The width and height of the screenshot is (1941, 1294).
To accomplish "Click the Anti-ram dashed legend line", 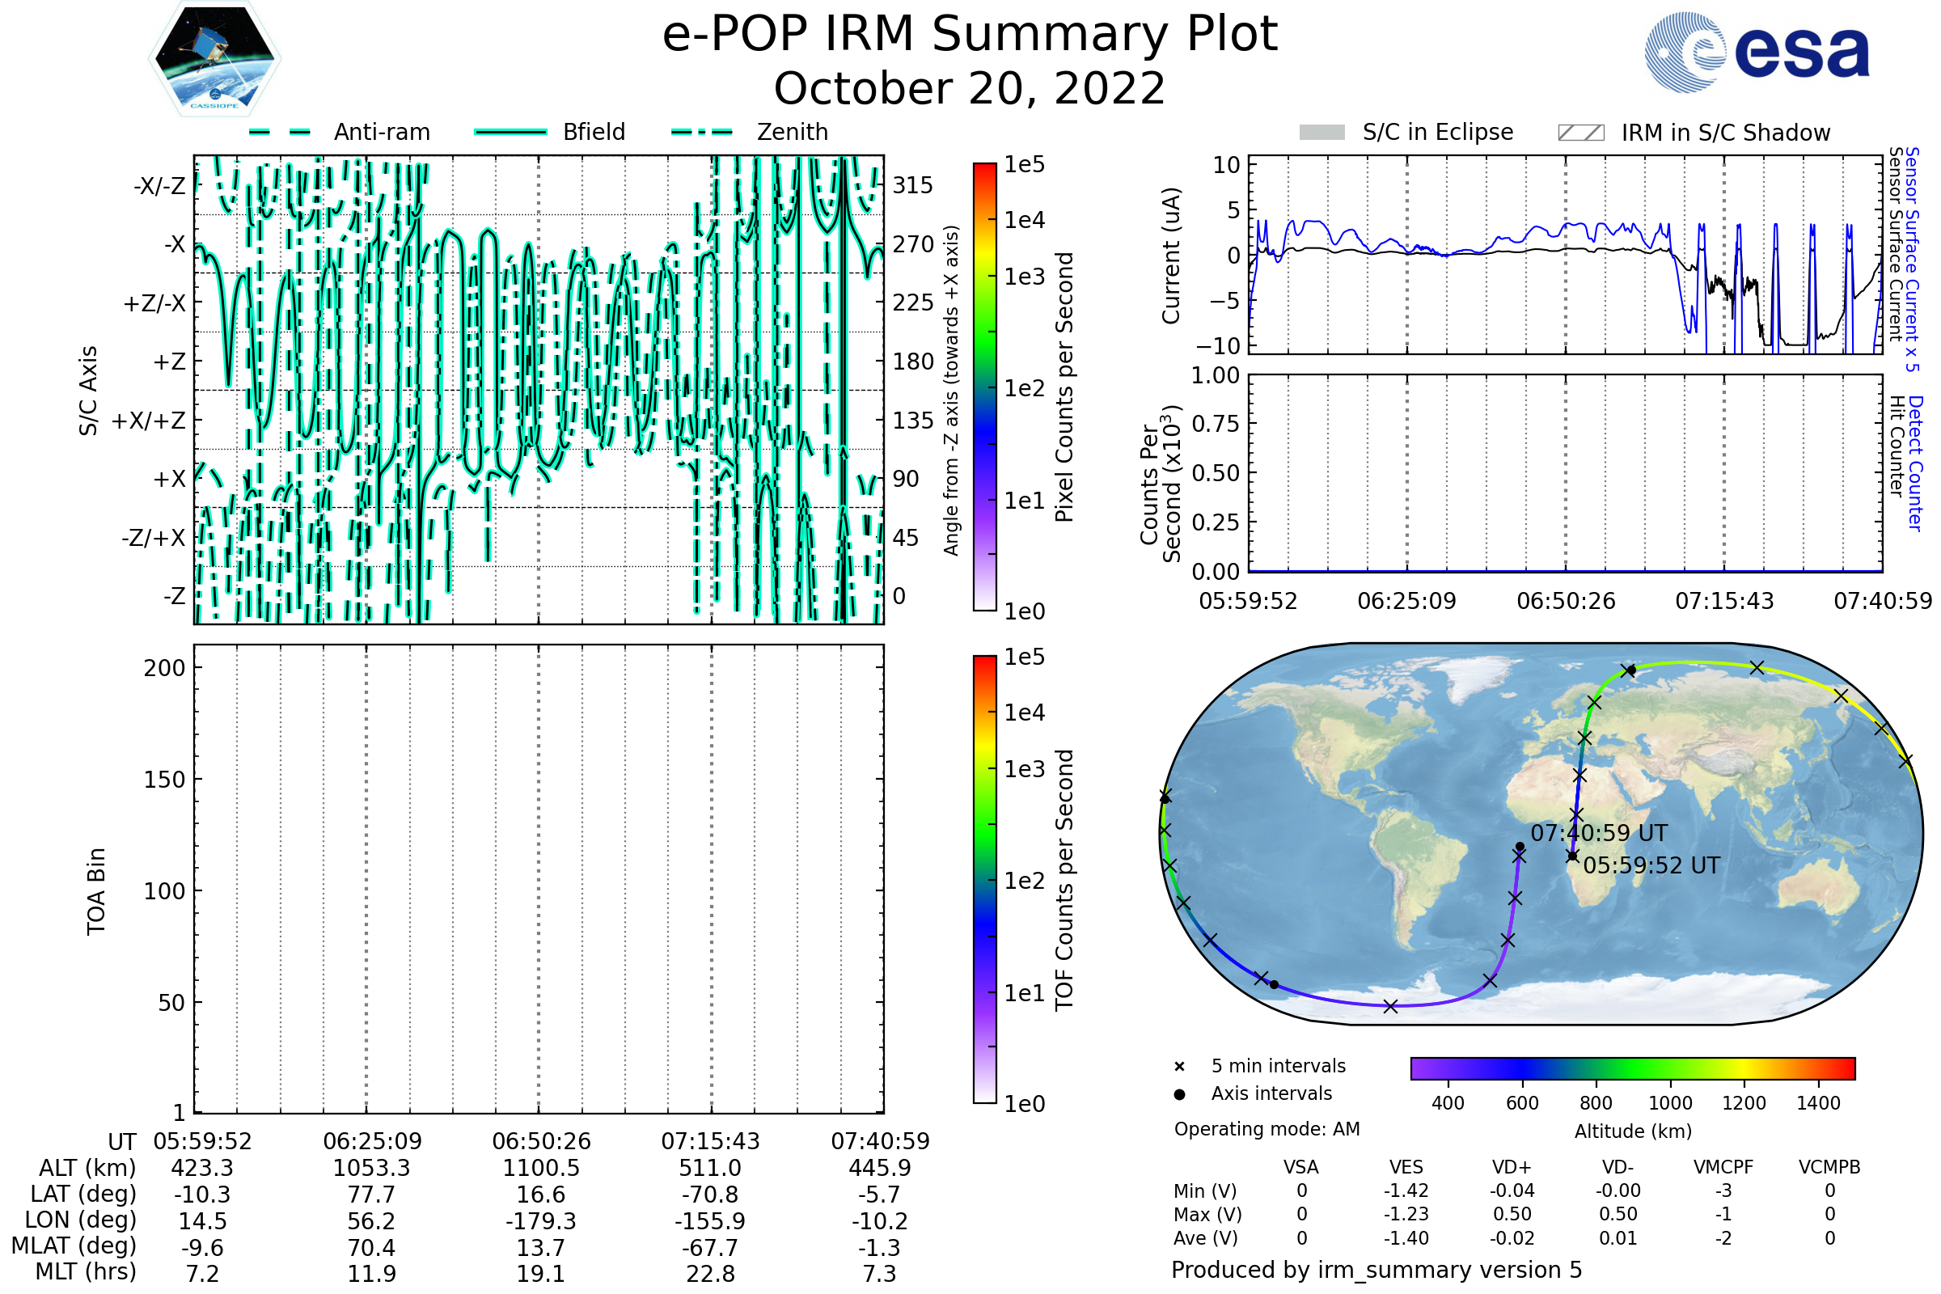I will coord(280,132).
